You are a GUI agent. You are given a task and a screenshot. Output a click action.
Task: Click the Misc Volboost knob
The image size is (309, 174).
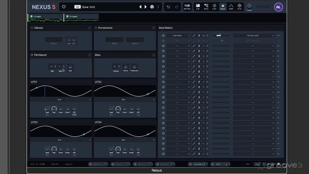[134, 67]
